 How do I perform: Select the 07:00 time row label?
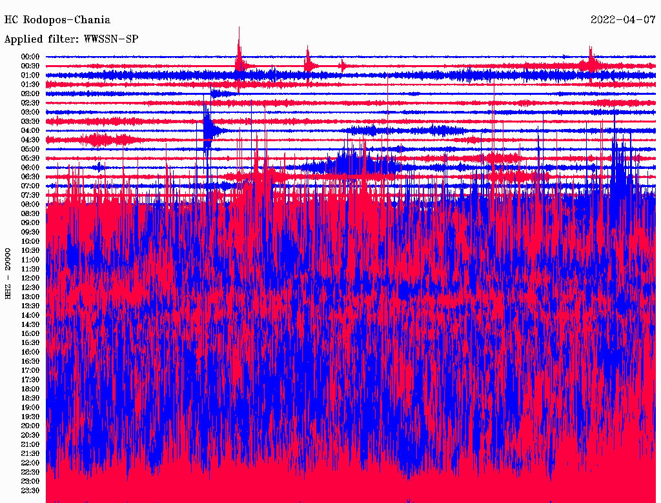pyautogui.click(x=30, y=186)
